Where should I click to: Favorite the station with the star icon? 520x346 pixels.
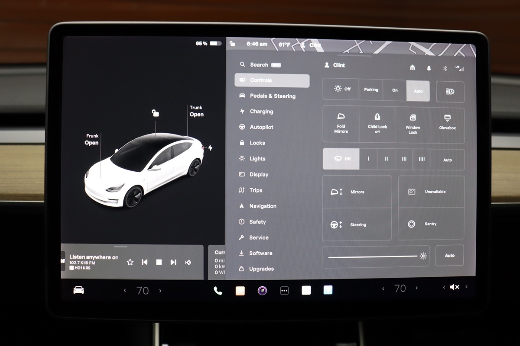[130, 262]
